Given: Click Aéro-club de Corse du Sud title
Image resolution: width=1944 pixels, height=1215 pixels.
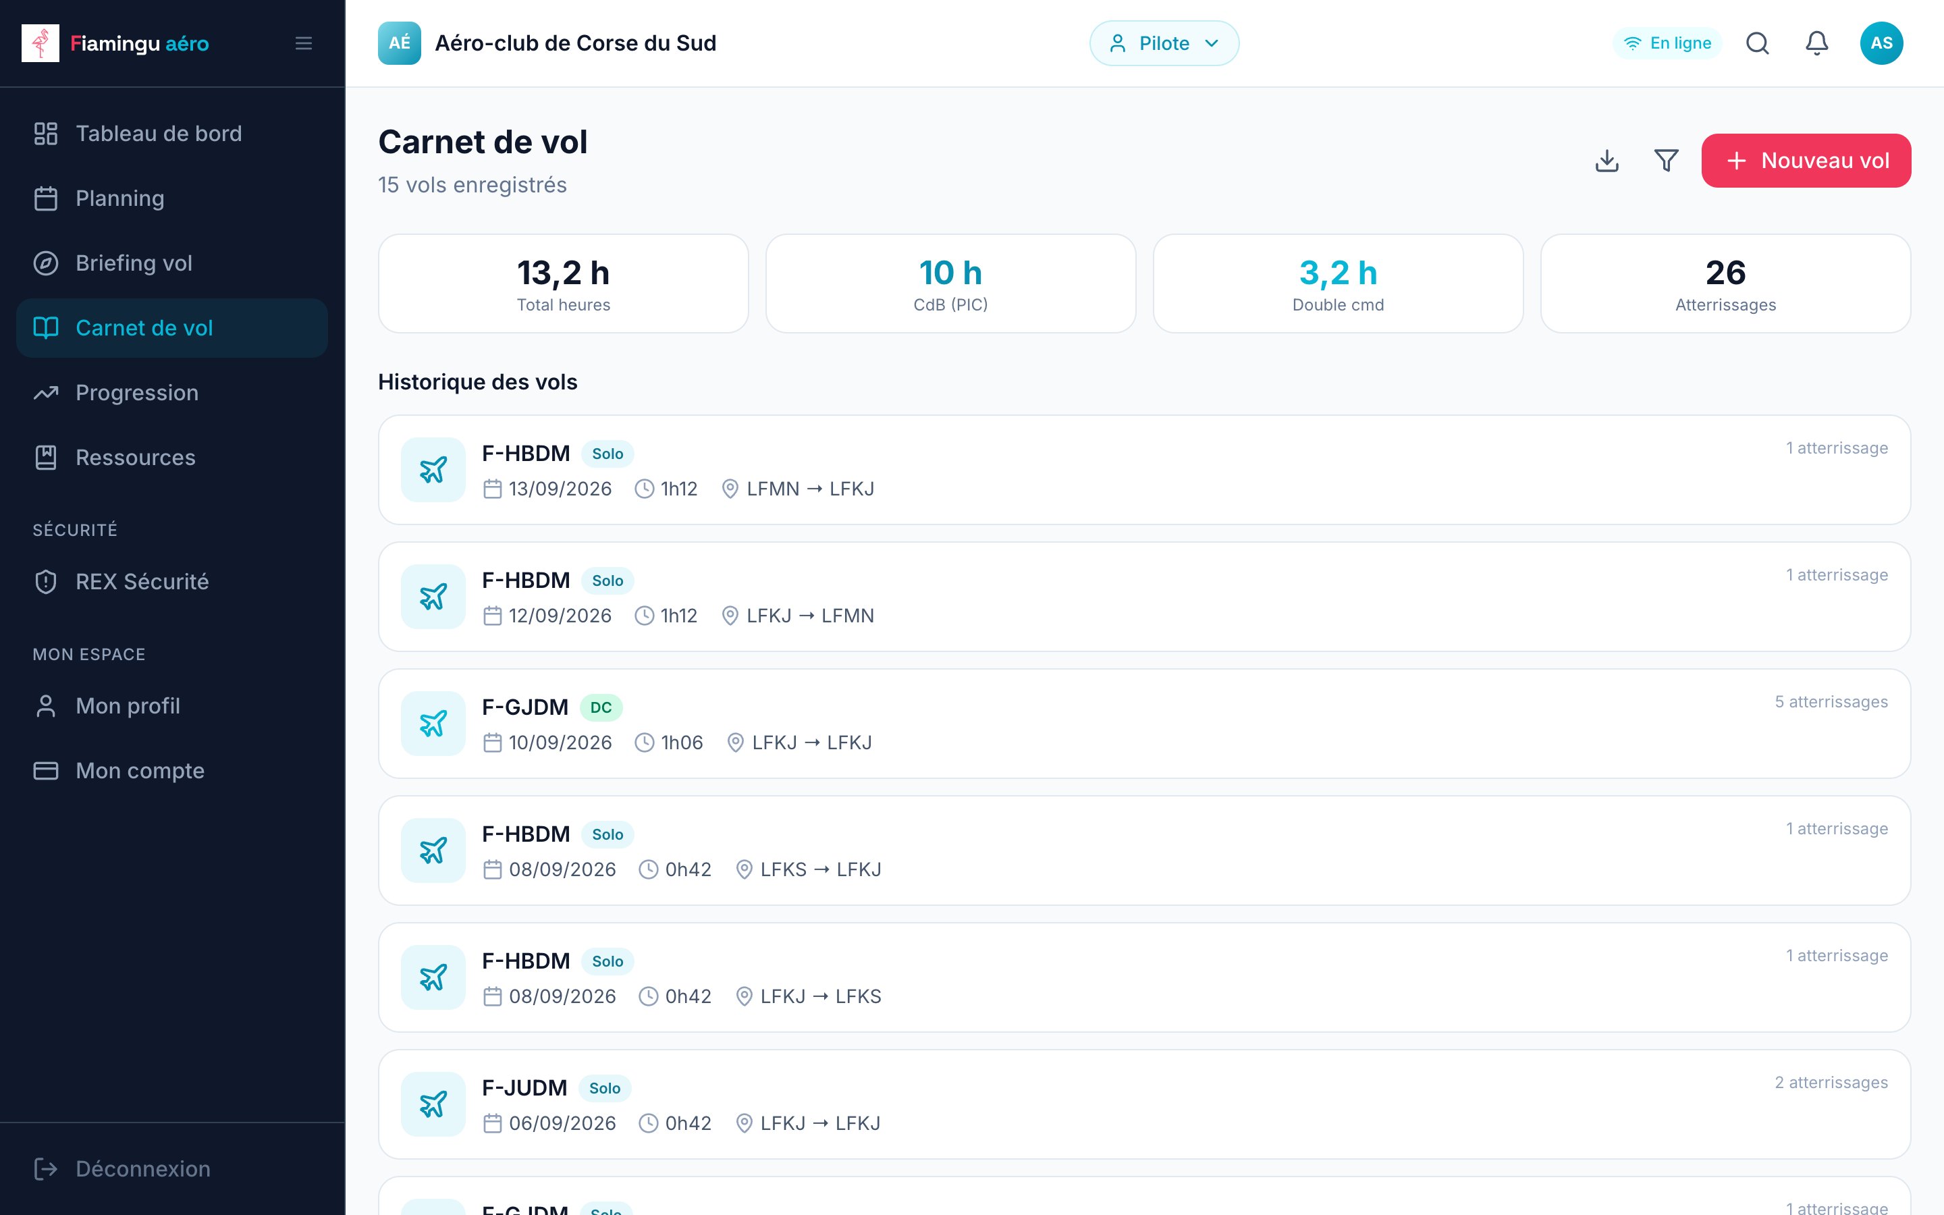Looking at the screenshot, I should click(575, 43).
